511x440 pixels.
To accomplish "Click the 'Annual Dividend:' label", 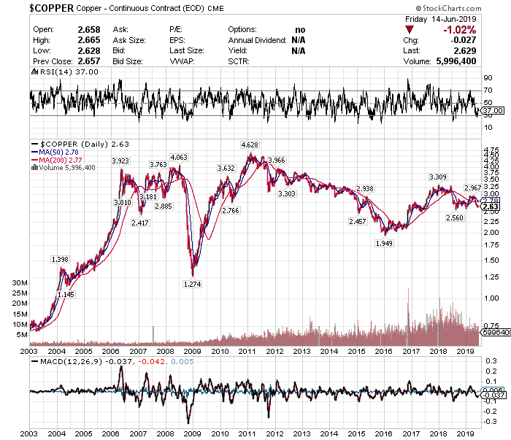I will [257, 40].
